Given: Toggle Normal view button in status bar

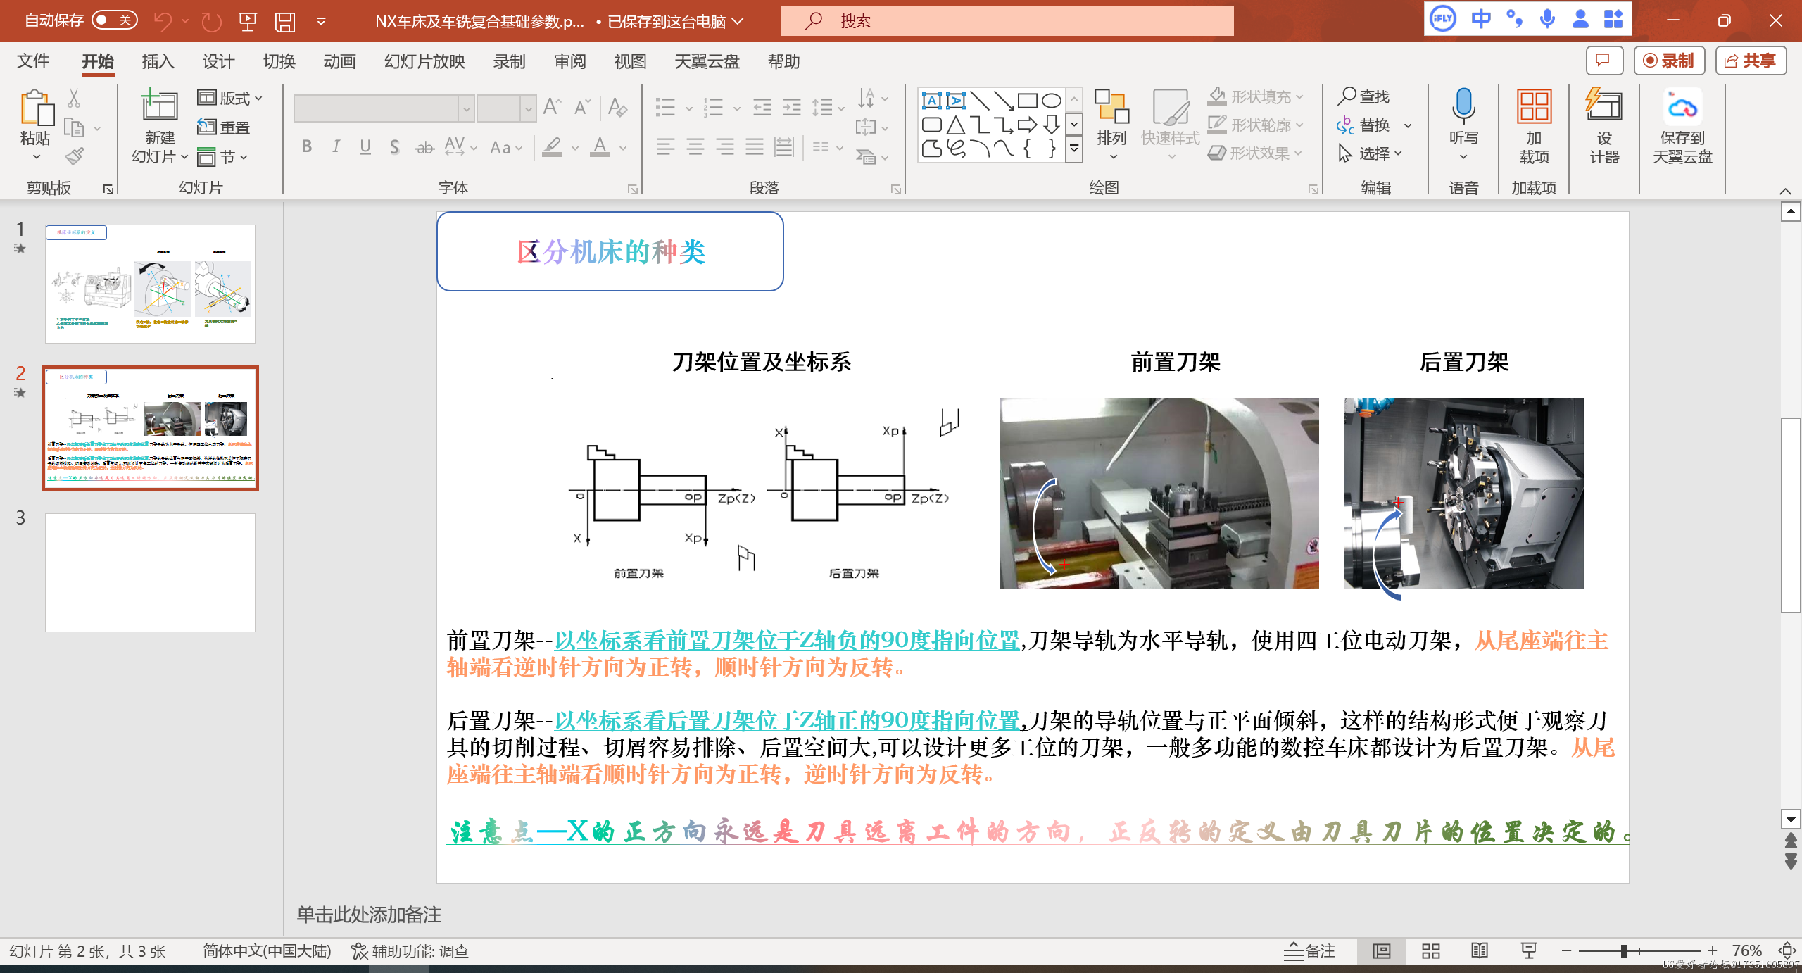Looking at the screenshot, I should click(x=1382, y=951).
